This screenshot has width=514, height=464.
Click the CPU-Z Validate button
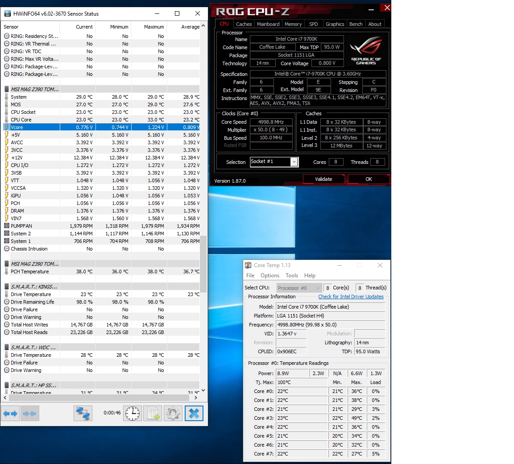coord(323,179)
